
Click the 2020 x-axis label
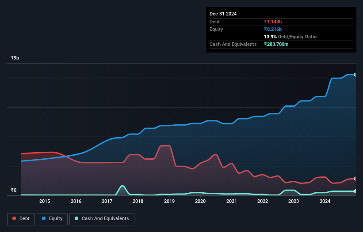[200, 201]
